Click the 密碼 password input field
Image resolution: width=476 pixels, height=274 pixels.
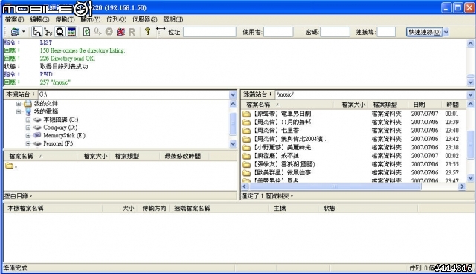pyautogui.click(x=335, y=32)
